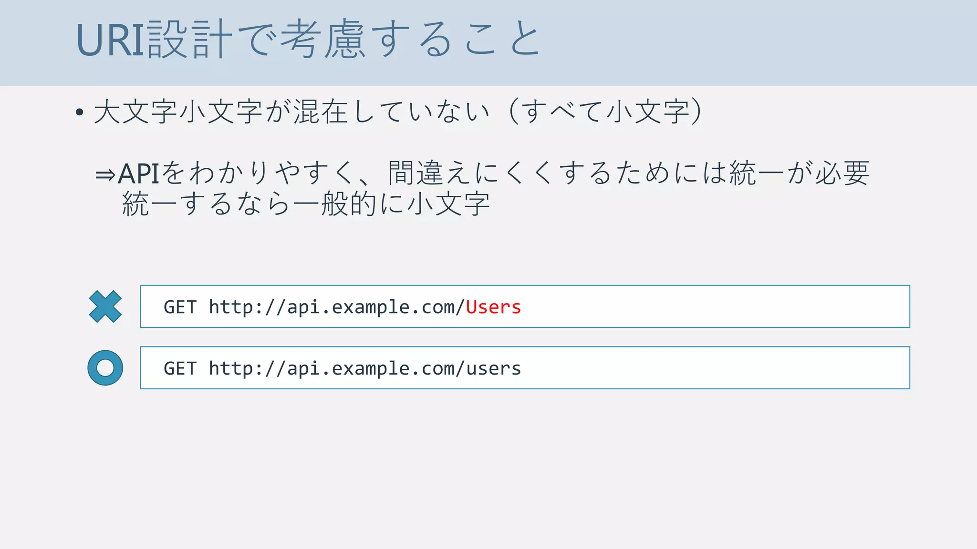The height and width of the screenshot is (549, 977).
Task: Click "http://api.example.com/" in the first box
Action: click(x=336, y=307)
